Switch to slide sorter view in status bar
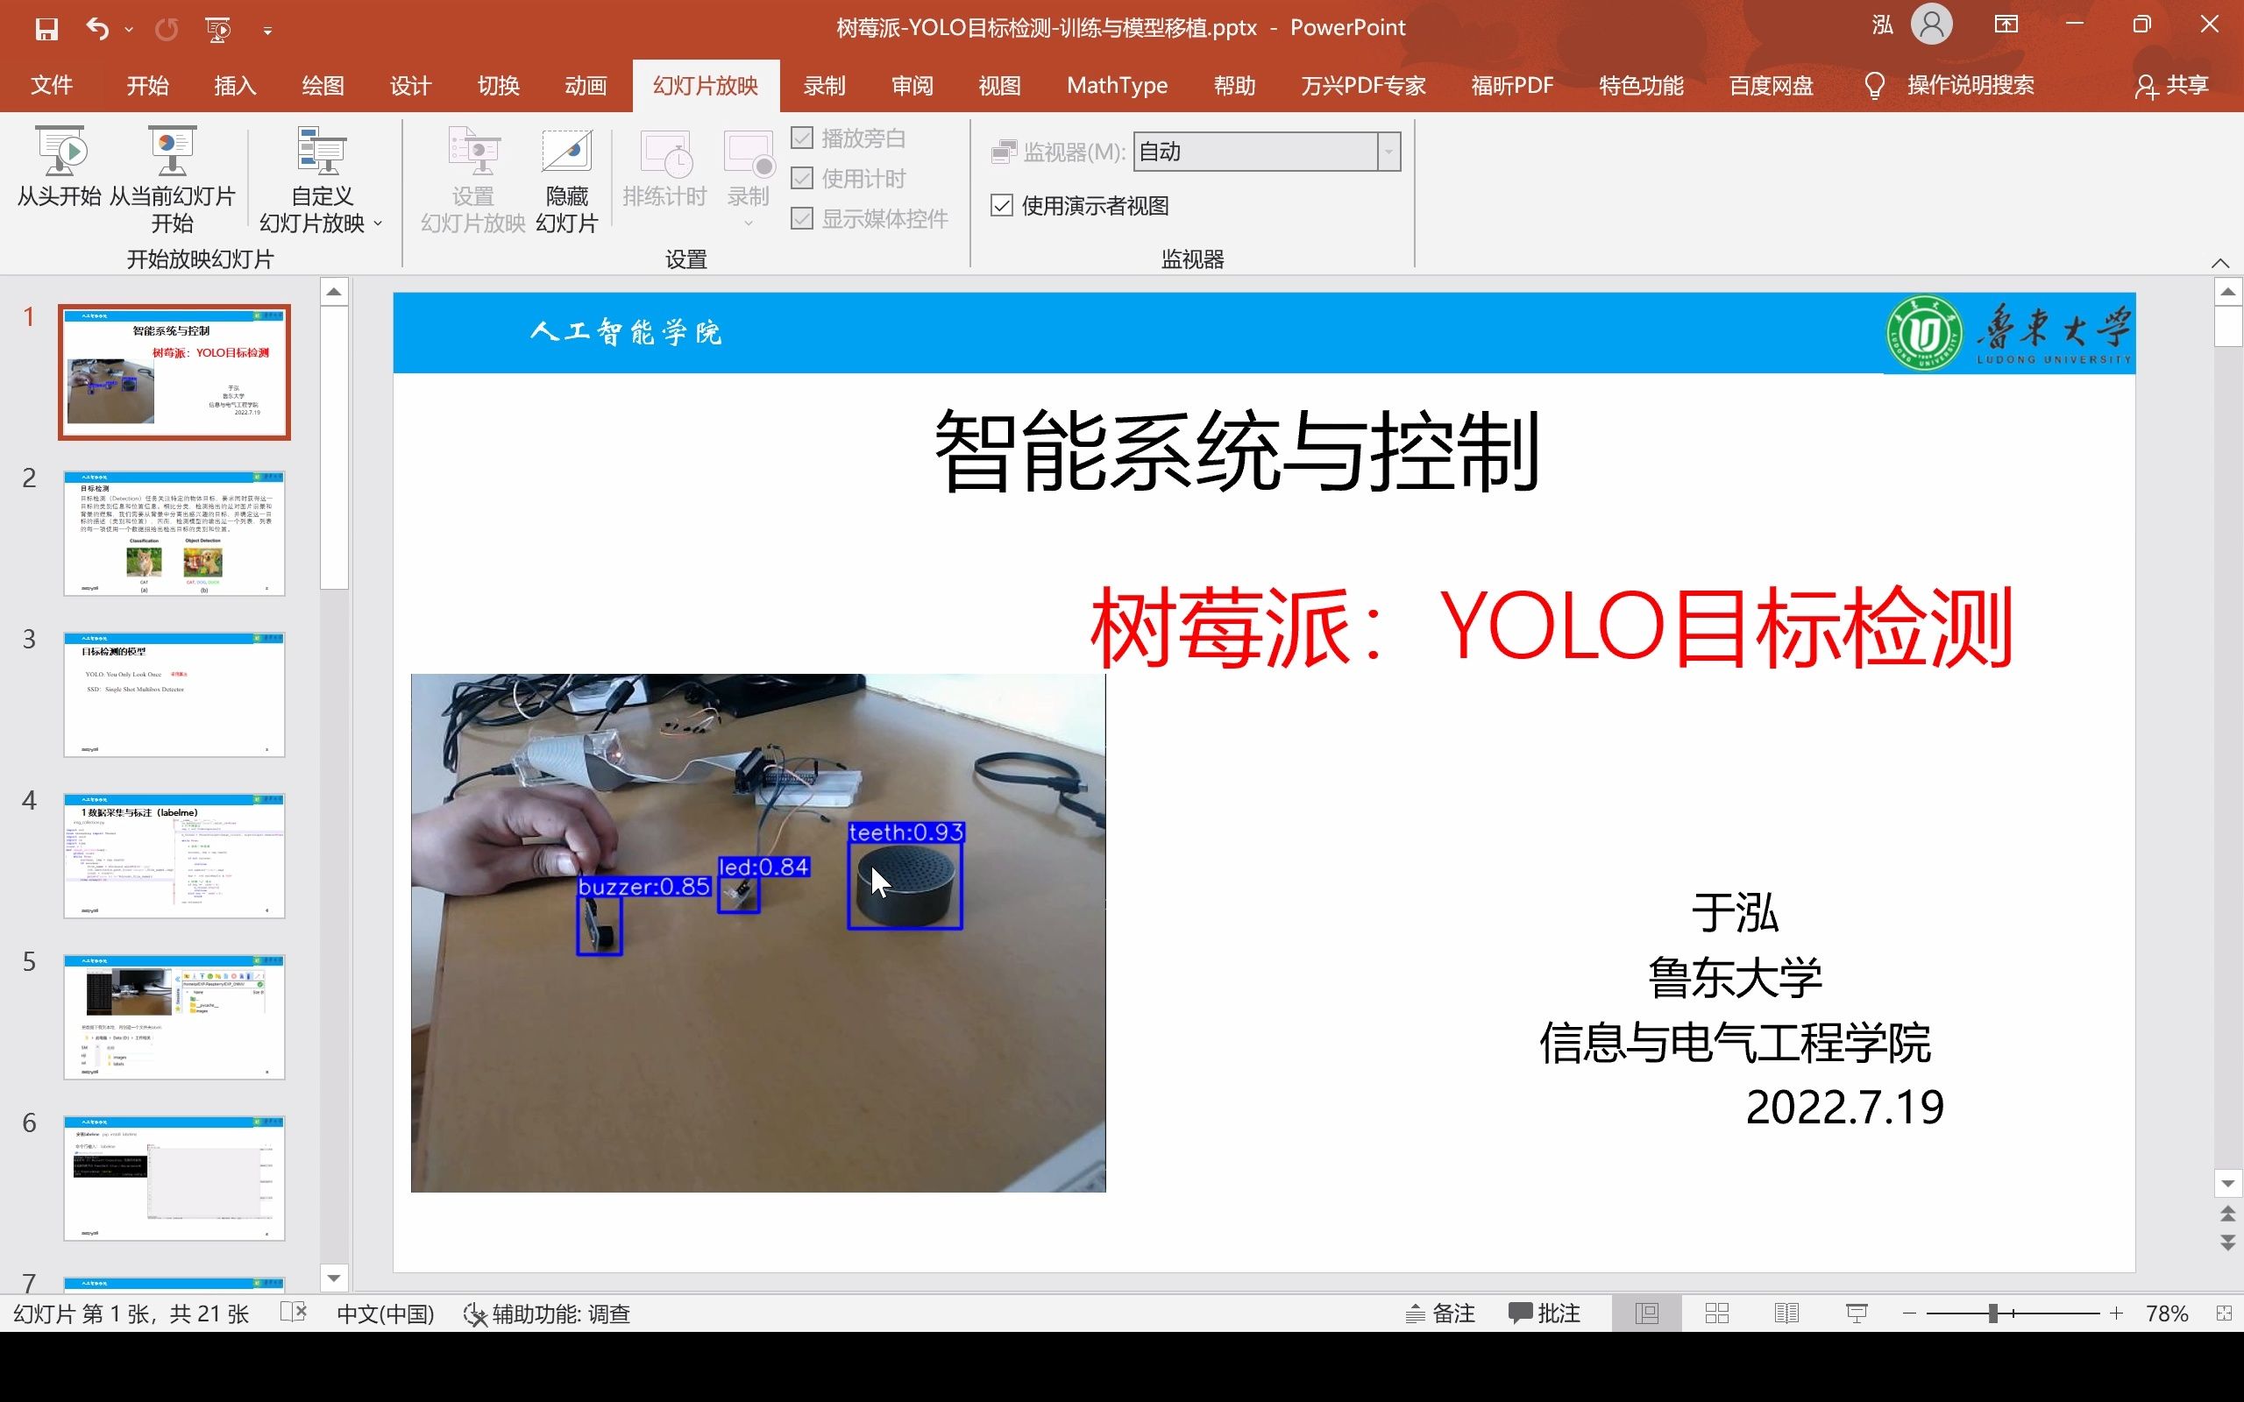Image resolution: width=2244 pixels, height=1402 pixels. tap(1716, 1313)
